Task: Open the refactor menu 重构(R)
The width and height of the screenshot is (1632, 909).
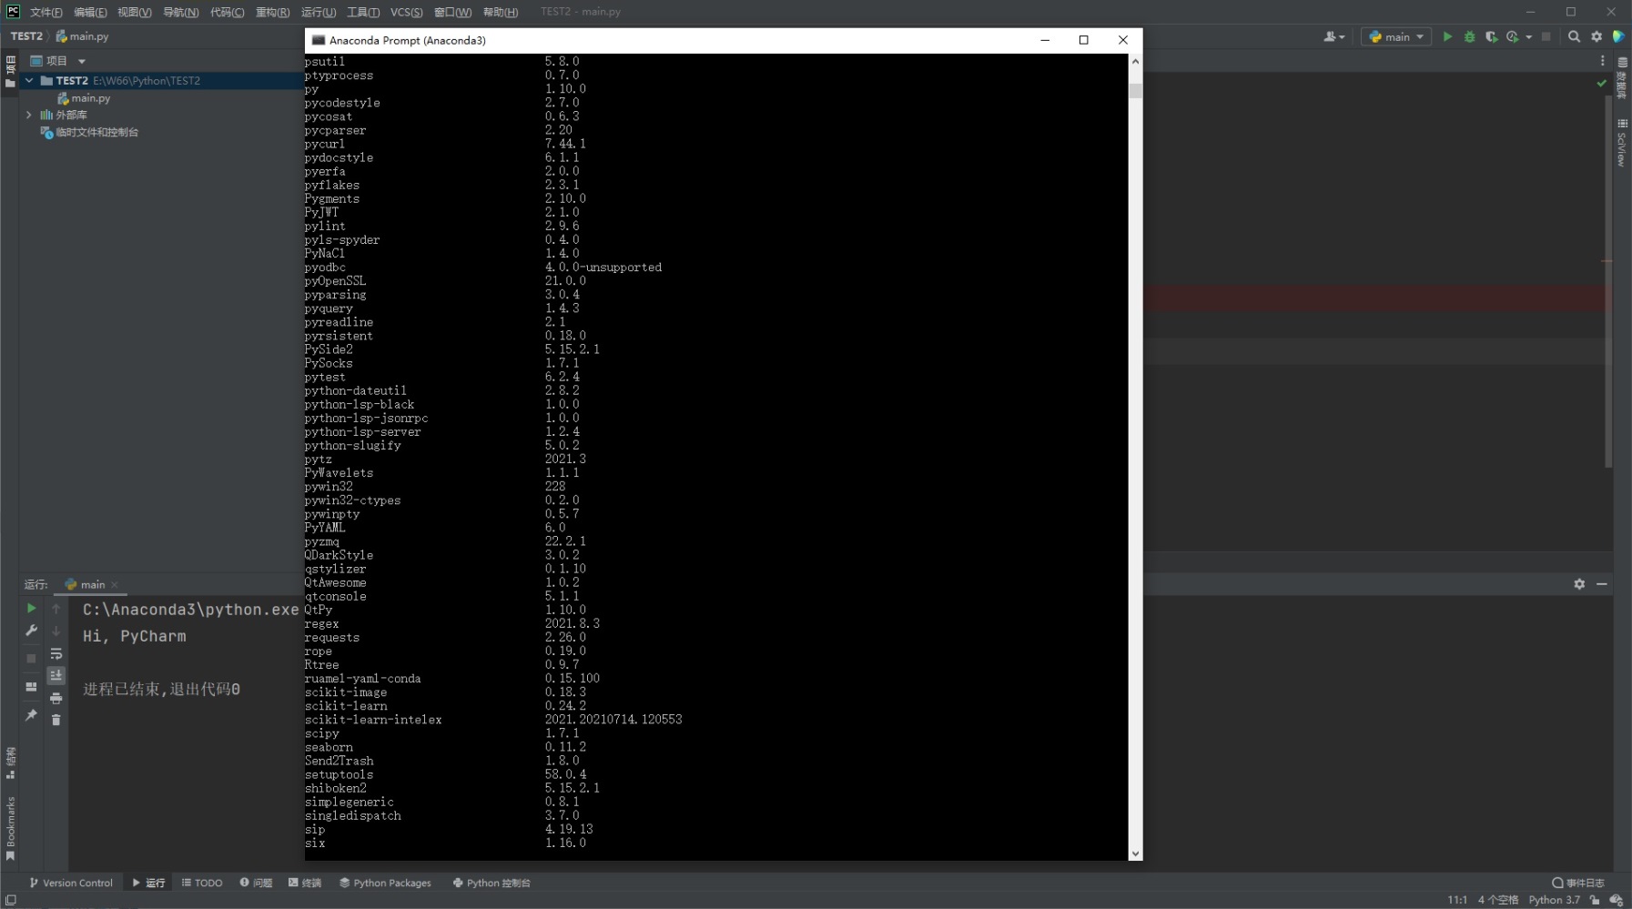Action: coord(272,12)
